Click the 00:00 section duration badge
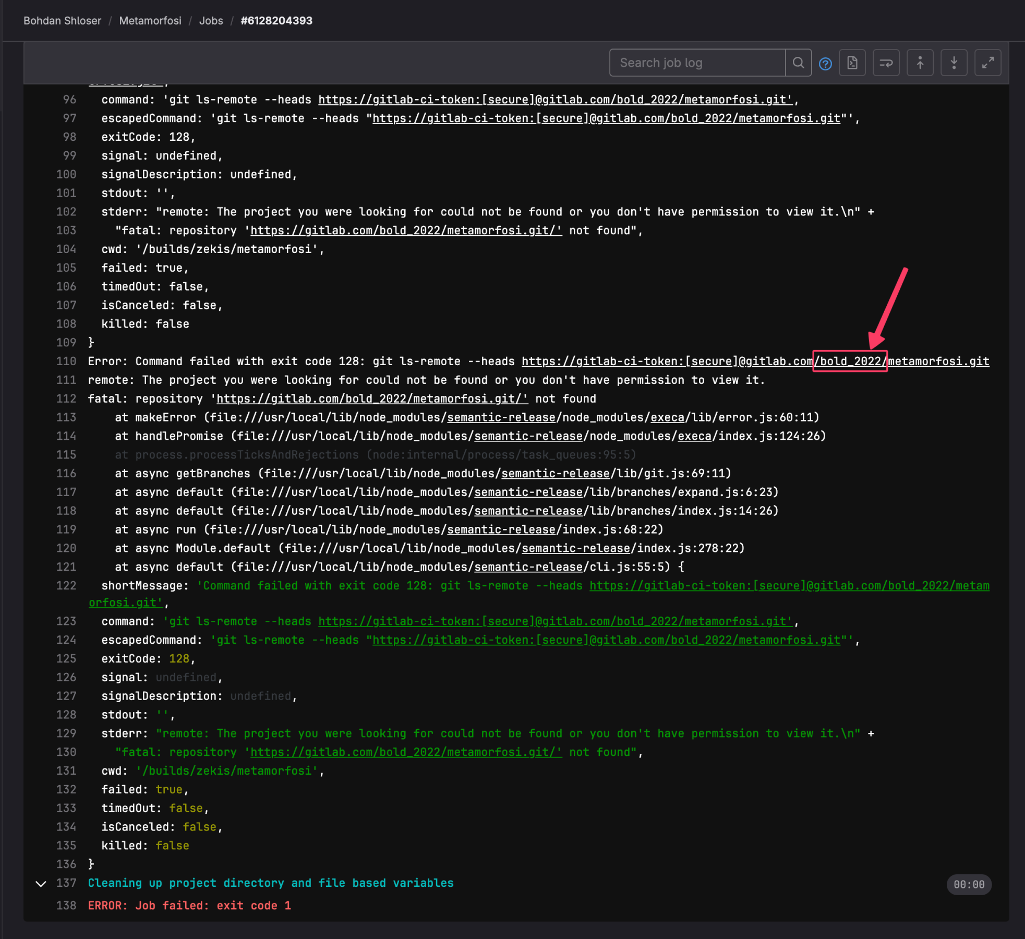Viewport: 1025px width, 939px height. (x=969, y=885)
